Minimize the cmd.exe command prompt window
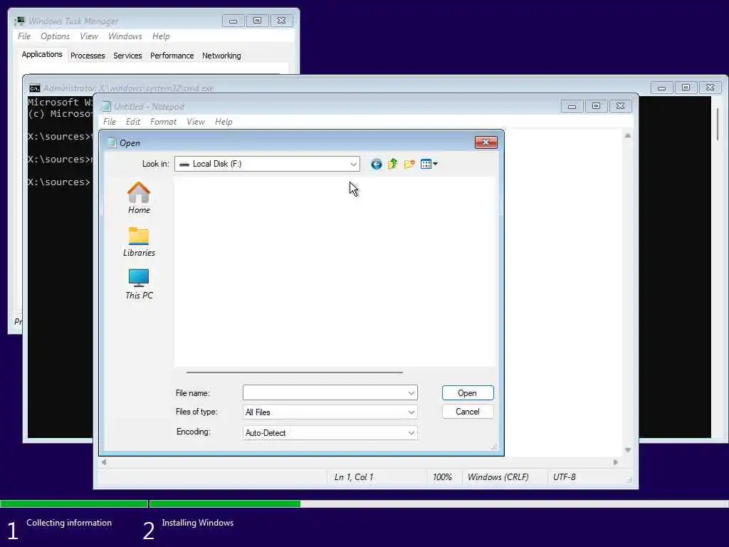The height and width of the screenshot is (547, 729). click(x=661, y=88)
